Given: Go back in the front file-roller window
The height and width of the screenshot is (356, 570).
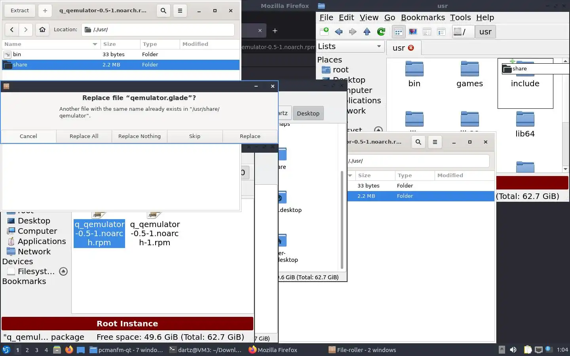Looking at the screenshot, I should (x=12, y=29).
